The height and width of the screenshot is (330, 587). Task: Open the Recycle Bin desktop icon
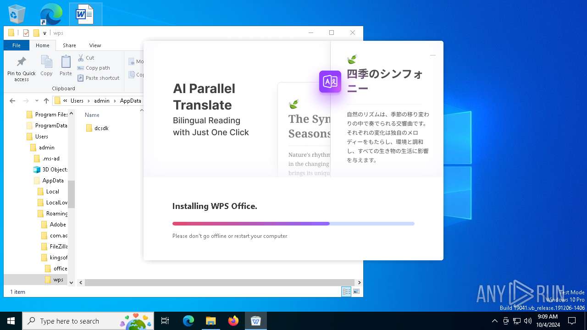(x=17, y=14)
